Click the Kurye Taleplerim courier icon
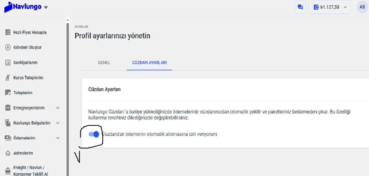 pos(8,78)
